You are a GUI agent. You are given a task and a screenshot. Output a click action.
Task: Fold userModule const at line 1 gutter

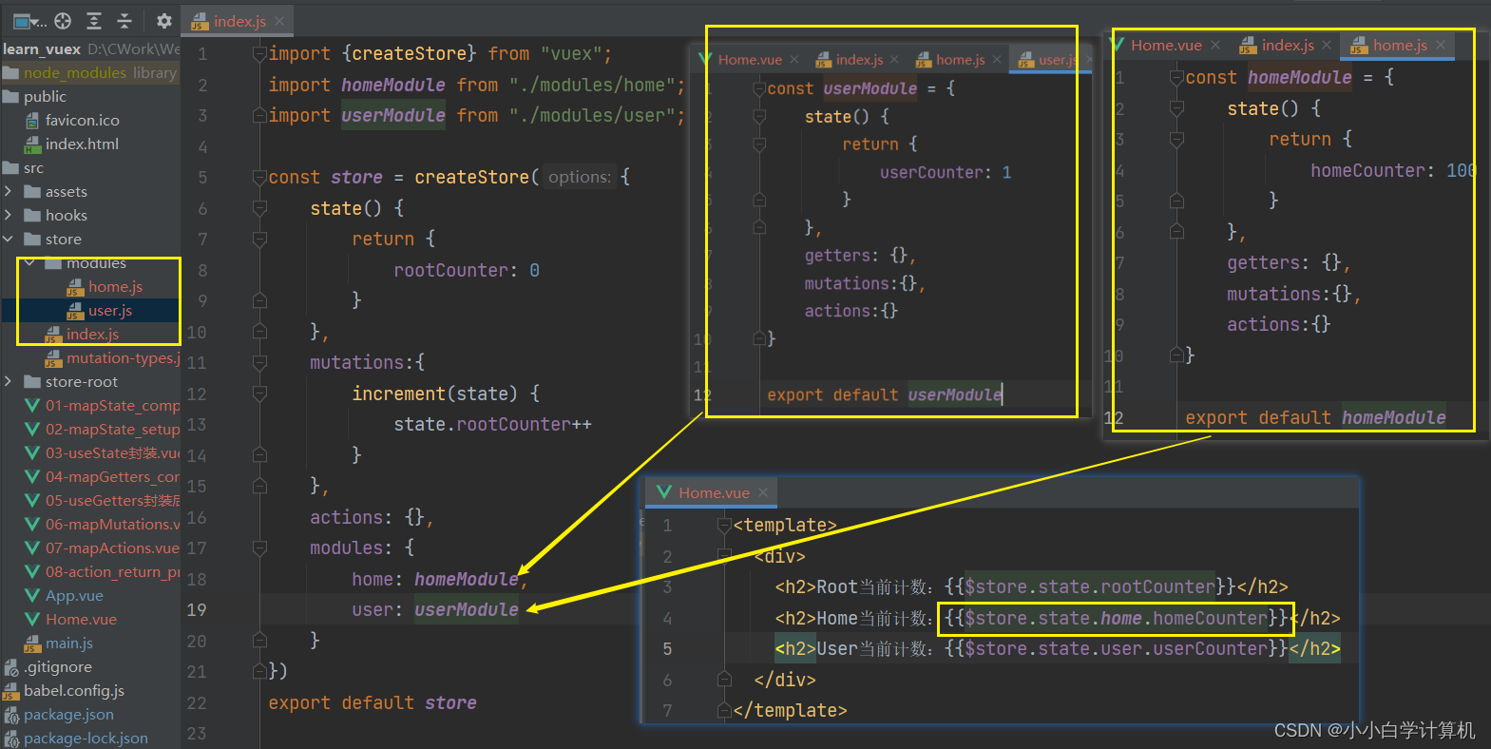pos(759,88)
